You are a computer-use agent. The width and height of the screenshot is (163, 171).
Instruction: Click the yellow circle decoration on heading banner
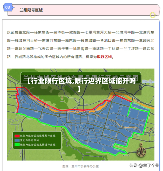[x=153, y=15]
